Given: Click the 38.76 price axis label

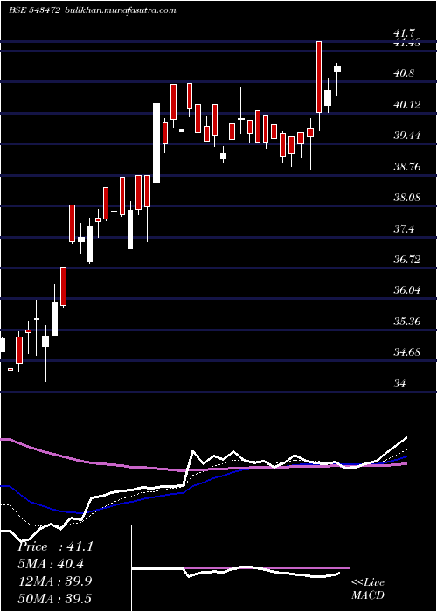Looking at the screenshot, I should [408, 167].
